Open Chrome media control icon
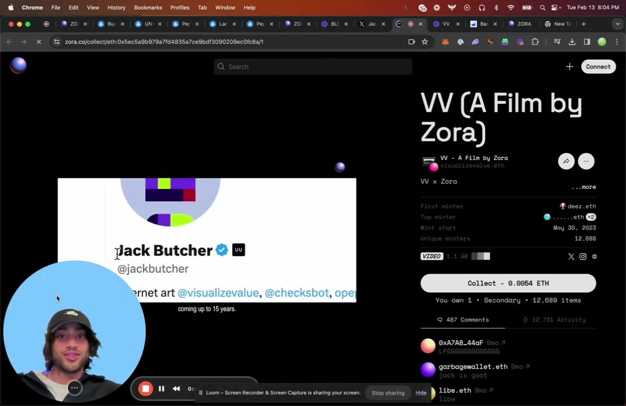The image size is (626, 406). (x=557, y=42)
